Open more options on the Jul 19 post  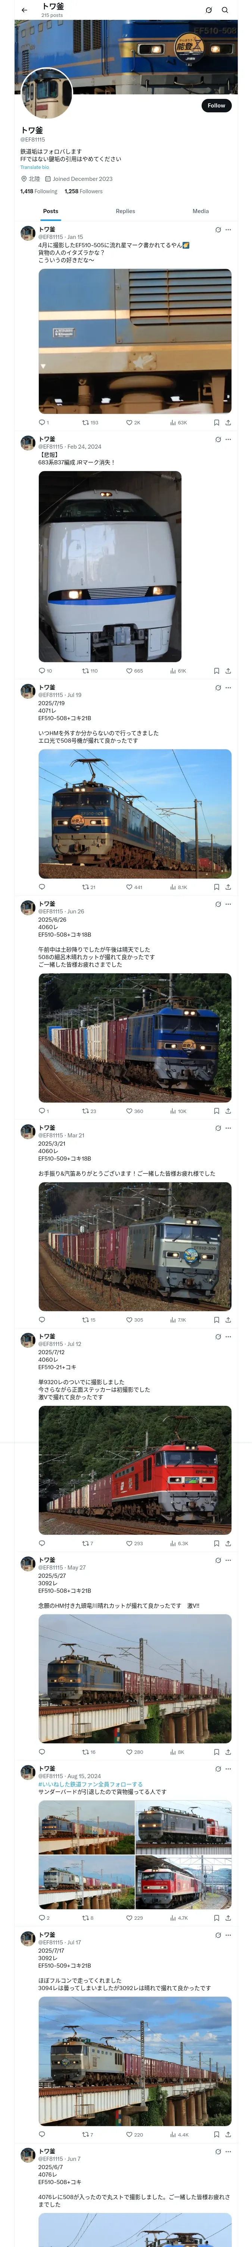(228, 687)
